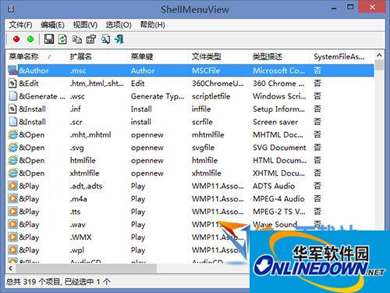Open the 视图(V) menu

tap(85, 25)
